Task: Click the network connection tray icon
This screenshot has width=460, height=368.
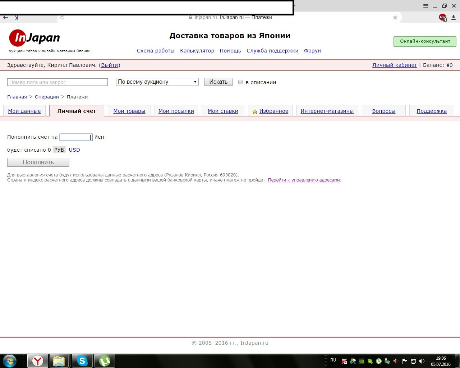Action: (x=413, y=361)
